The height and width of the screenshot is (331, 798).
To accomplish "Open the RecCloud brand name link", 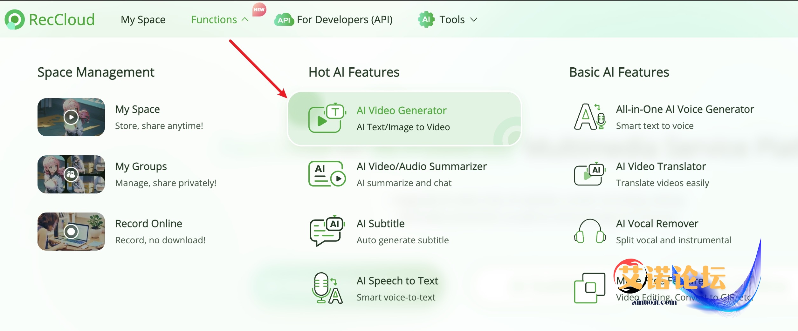I will coord(62,20).
